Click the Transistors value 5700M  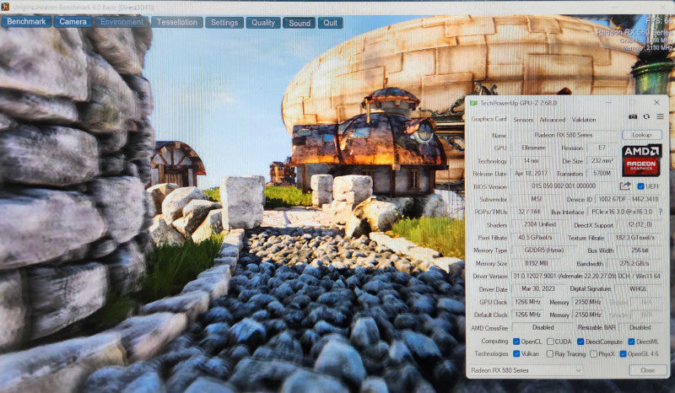(602, 174)
